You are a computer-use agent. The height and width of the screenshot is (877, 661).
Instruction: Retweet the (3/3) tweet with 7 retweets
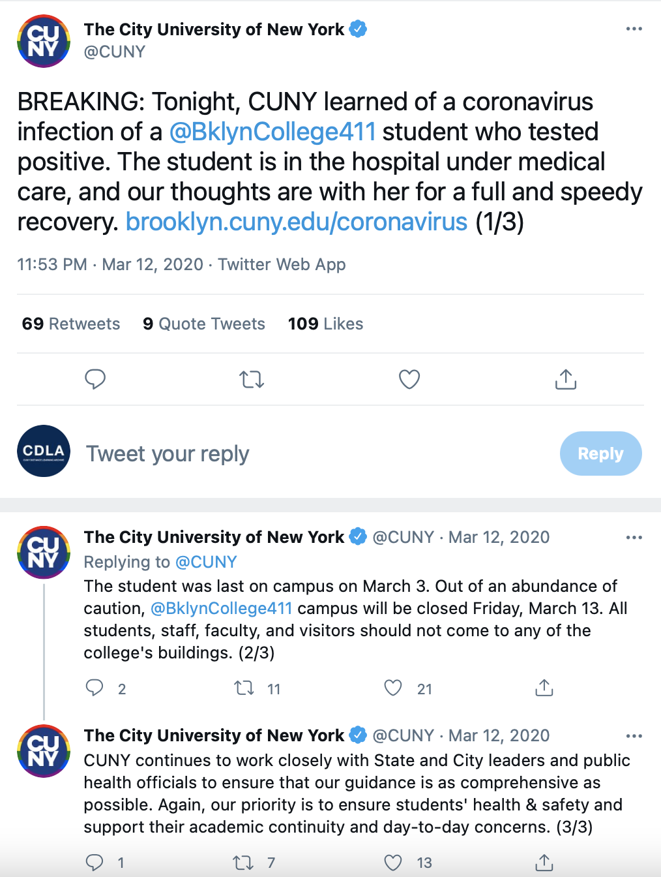click(244, 863)
